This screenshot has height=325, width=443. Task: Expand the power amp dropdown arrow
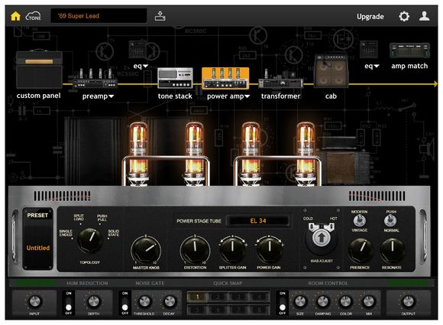(247, 96)
